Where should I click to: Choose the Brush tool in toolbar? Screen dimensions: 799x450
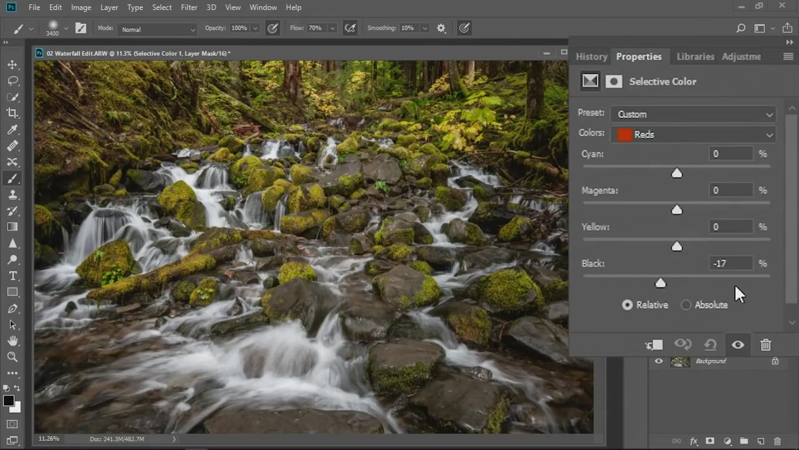click(12, 178)
